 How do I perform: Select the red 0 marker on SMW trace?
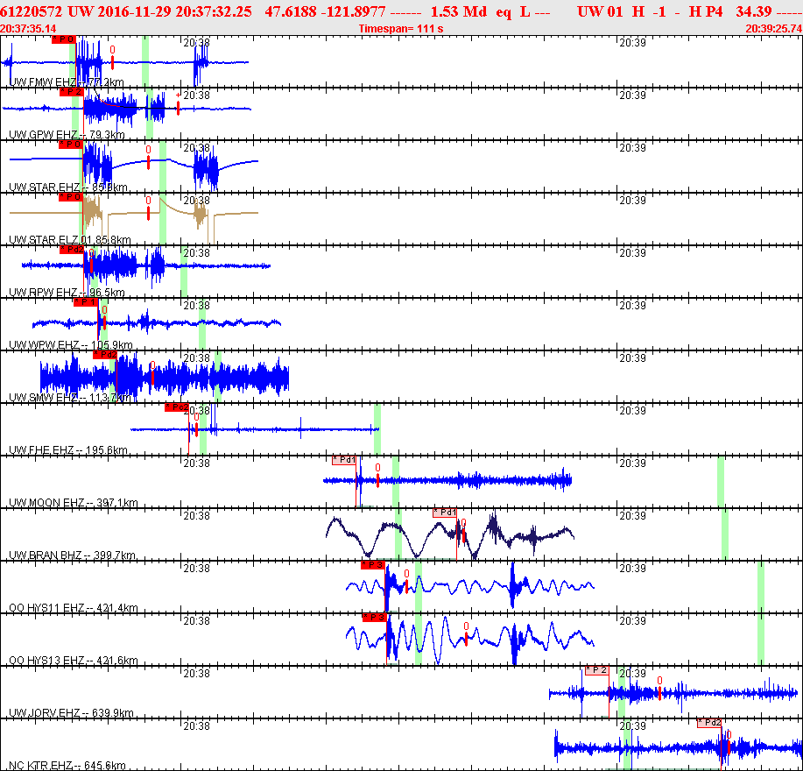[152, 373]
